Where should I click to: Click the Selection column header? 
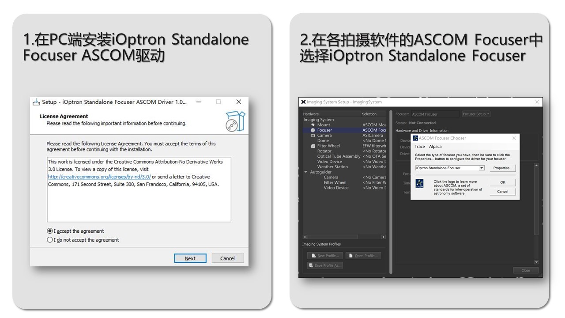373,114
